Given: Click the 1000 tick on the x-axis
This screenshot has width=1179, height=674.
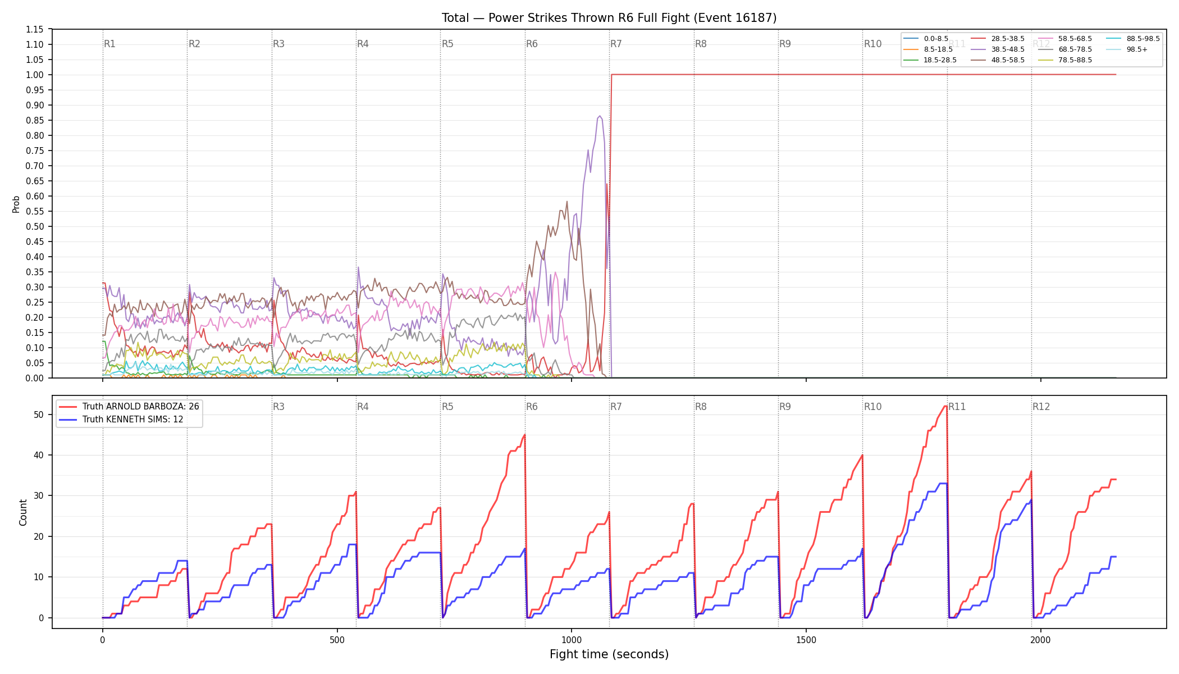Looking at the screenshot, I should pos(572,640).
